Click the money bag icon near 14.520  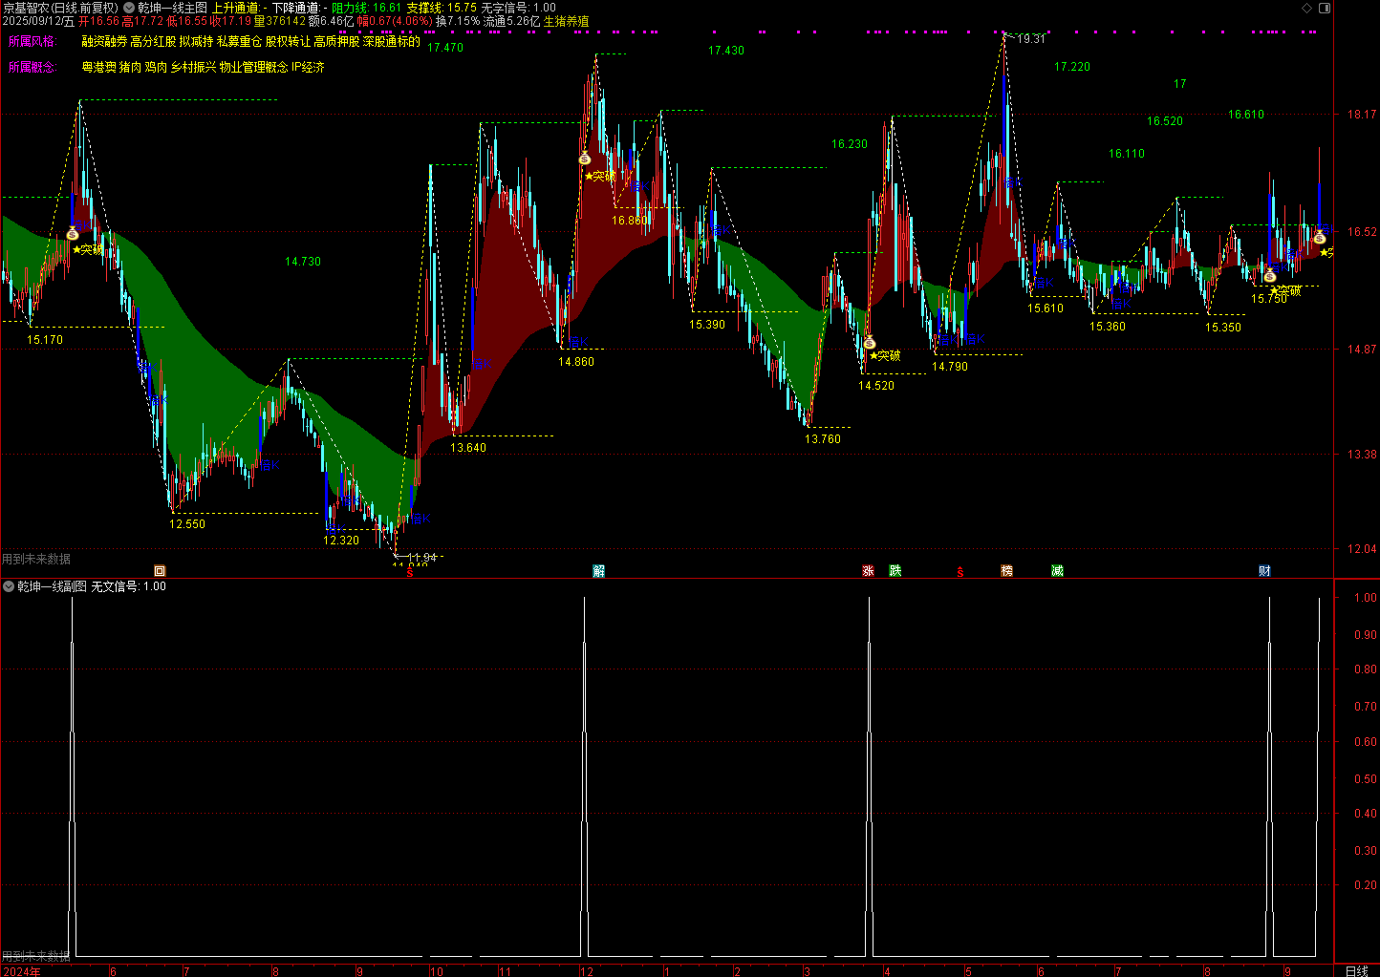(x=869, y=342)
